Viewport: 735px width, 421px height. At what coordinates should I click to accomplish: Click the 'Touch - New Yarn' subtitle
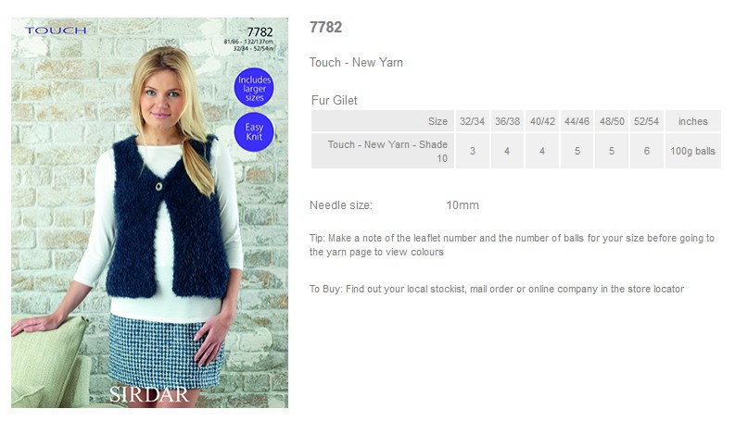tap(356, 62)
